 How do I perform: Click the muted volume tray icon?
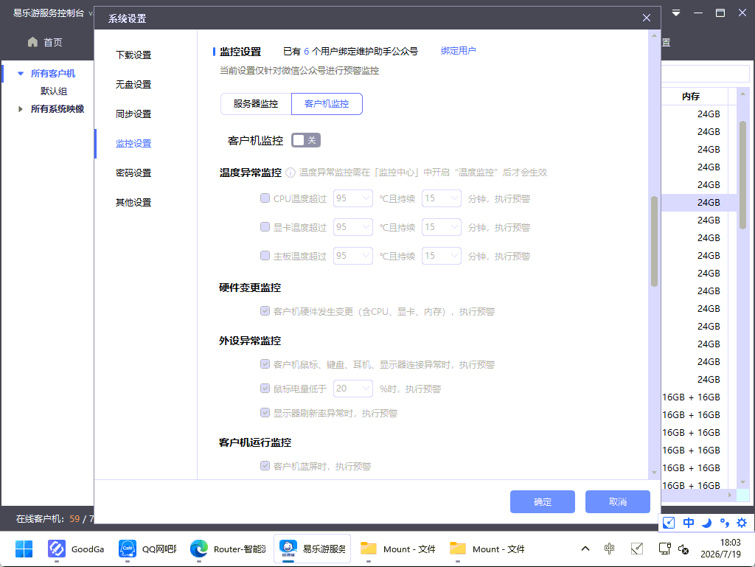683,549
